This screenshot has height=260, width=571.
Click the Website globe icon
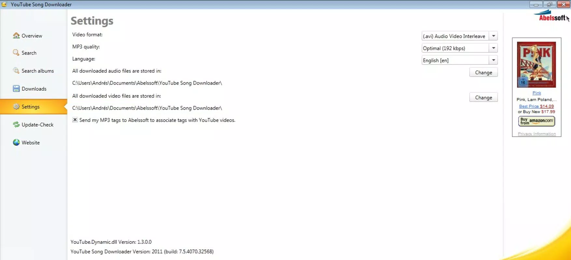[x=16, y=142]
